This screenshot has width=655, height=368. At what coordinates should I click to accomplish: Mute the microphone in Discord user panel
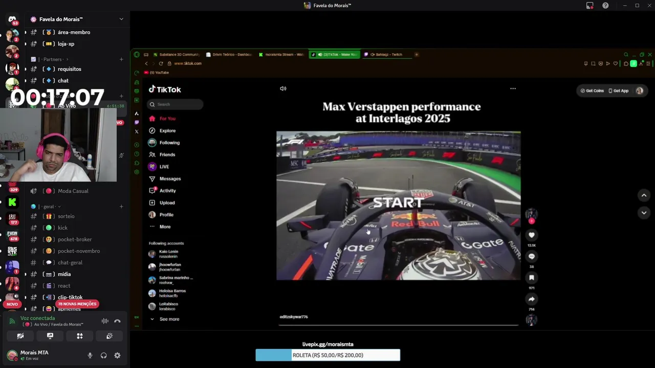click(x=90, y=355)
